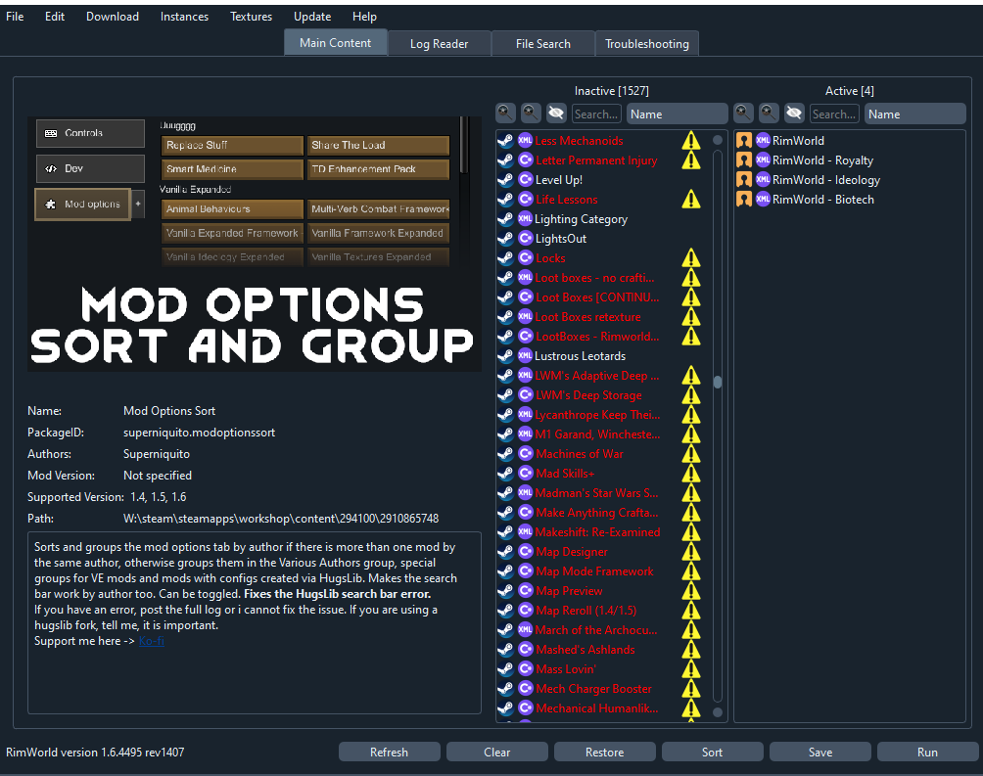Click the XML icon on the base RimWorld row
The width and height of the screenshot is (983, 776).
(763, 140)
